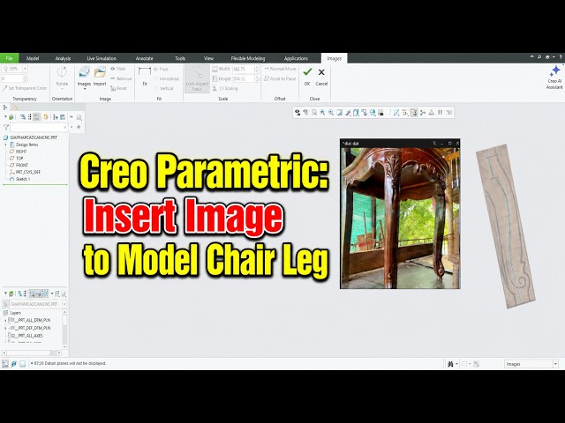Click the green OK checkmark

tap(307, 72)
